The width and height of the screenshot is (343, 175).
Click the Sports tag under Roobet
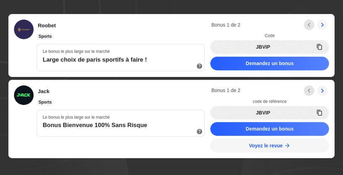point(45,36)
